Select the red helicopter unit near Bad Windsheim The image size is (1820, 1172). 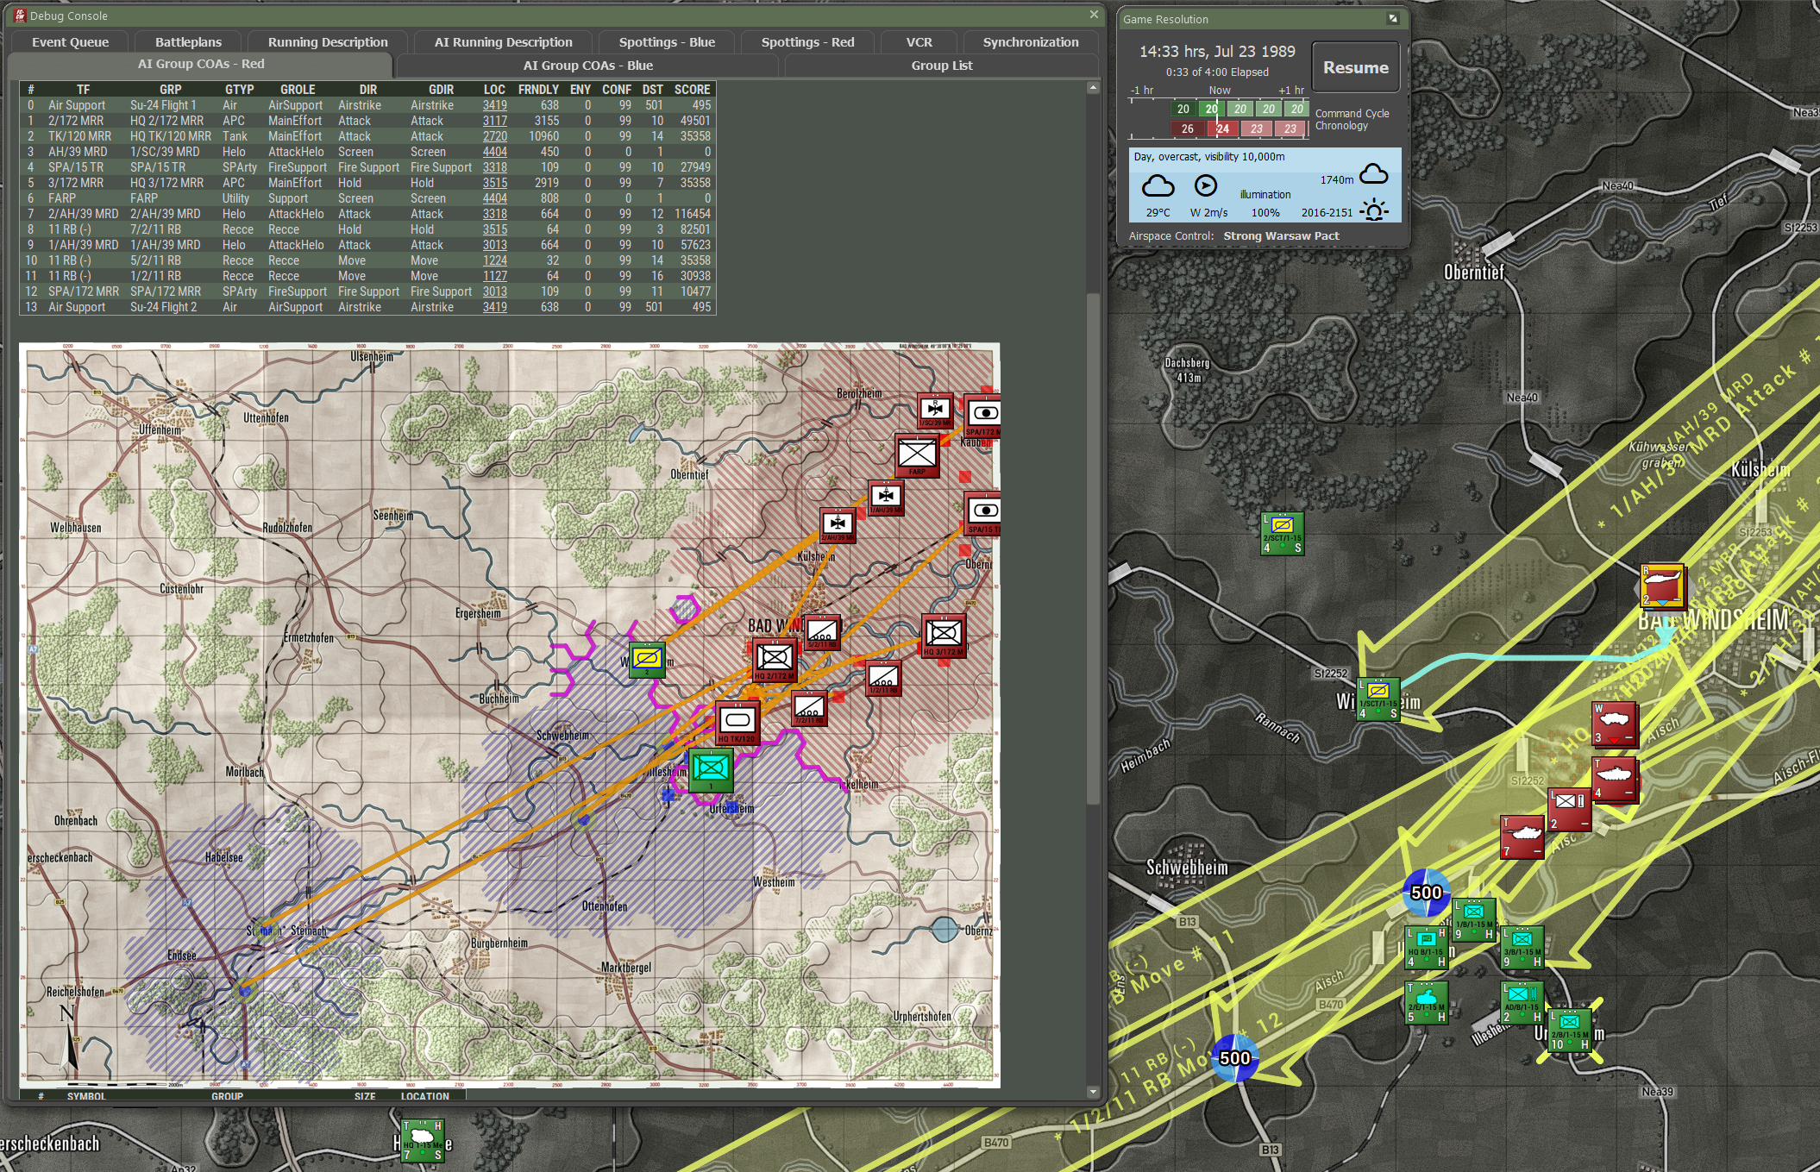pos(1662,586)
